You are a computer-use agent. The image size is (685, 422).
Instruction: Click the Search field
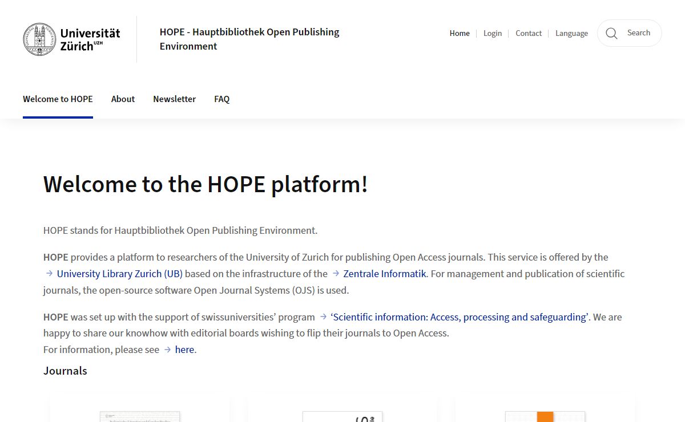pos(630,33)
